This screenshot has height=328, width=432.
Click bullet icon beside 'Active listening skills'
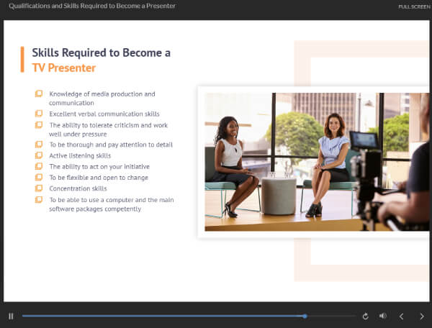point(39,155)
